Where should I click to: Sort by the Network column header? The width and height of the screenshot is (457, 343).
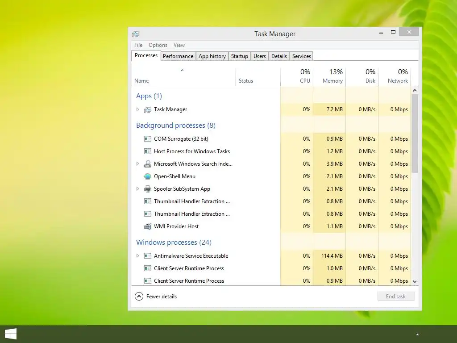[x=395, y=77]
